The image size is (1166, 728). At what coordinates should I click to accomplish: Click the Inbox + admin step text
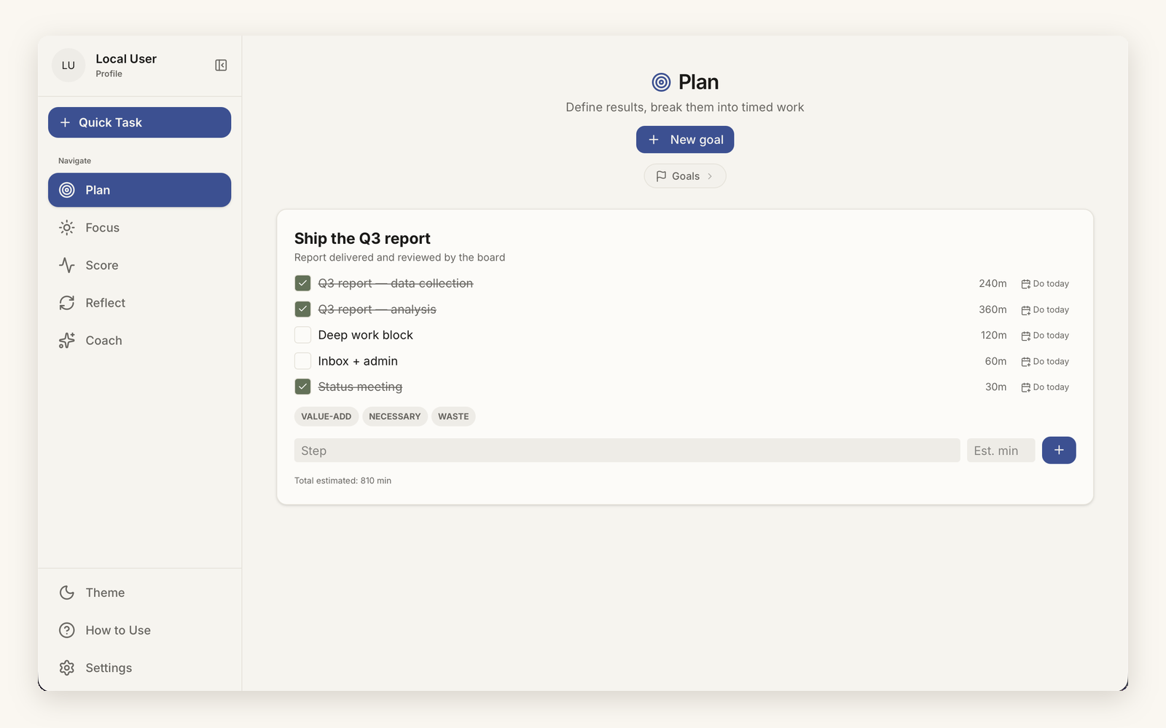[358, 361]
